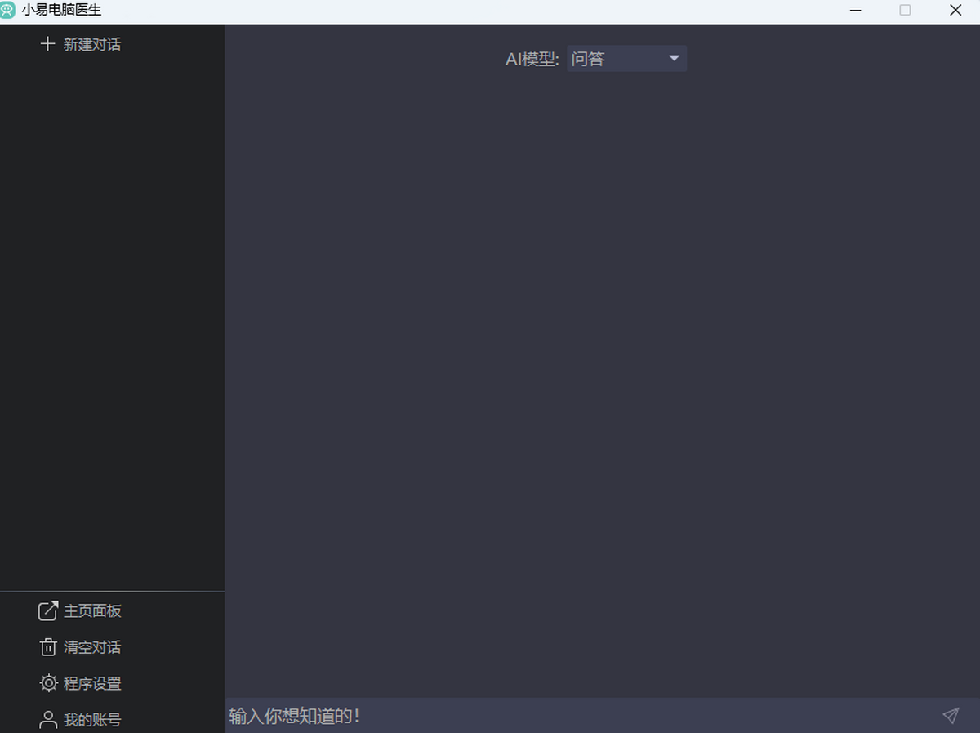
Task: Click the gear icon for settings
Action: point(48,683)
